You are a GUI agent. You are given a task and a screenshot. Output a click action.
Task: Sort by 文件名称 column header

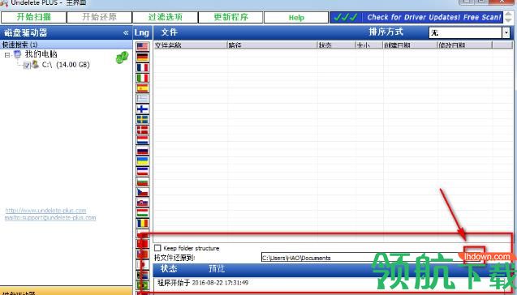(190, 45)
